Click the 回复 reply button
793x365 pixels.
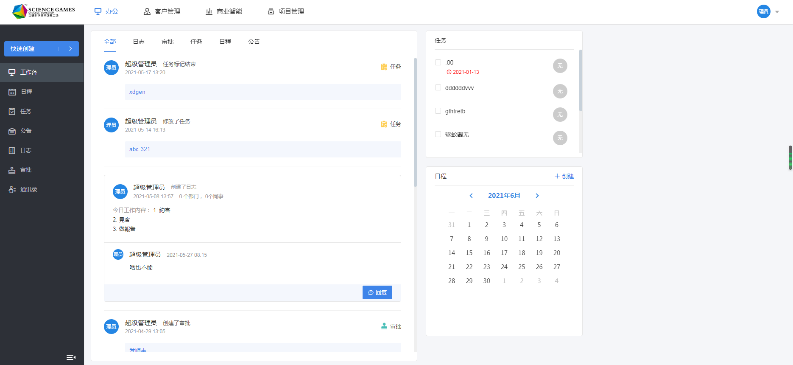point(377,292)
